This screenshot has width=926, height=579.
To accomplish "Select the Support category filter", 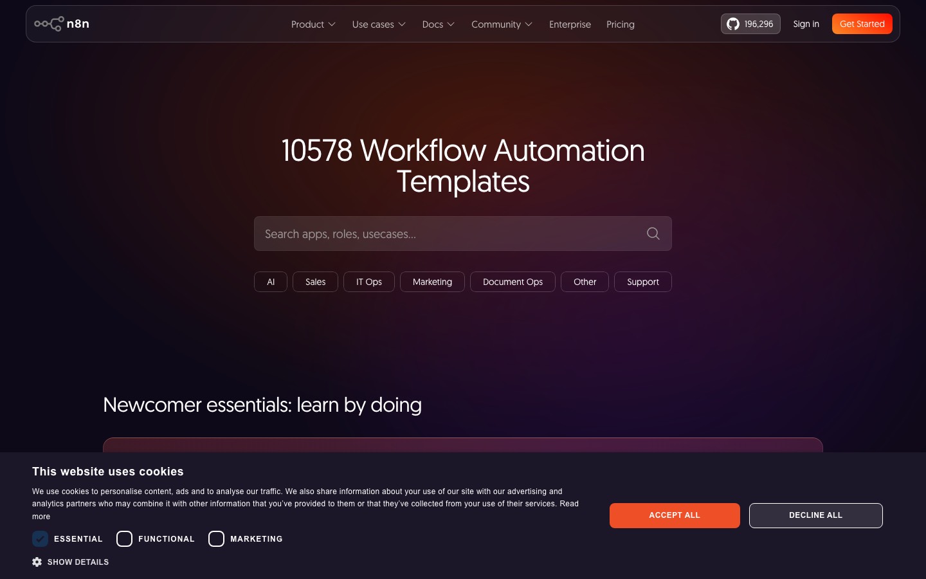I will coord(643,282).
